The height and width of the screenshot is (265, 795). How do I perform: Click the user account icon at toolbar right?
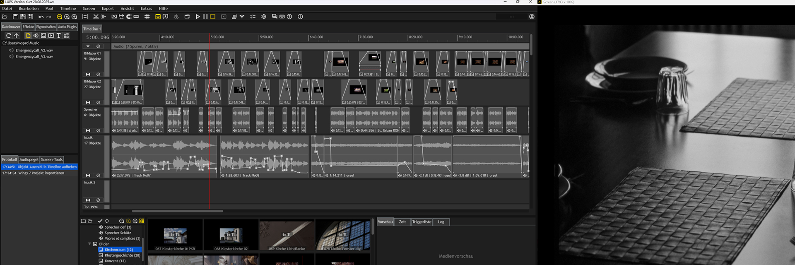[x=532, y=17]
